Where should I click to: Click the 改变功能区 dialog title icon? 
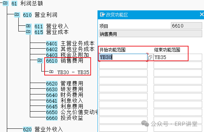pos(103,15)
